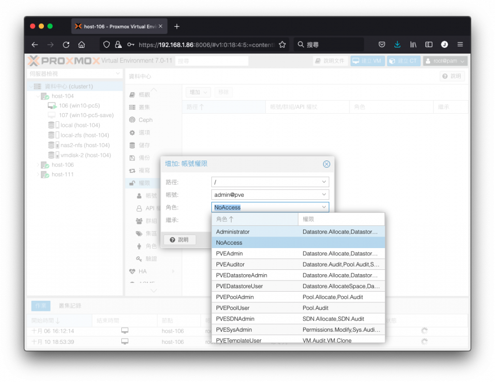Screen dimensions: 495x383
Task: Reload the page with the refresh icon
Action: coord(66,44)
